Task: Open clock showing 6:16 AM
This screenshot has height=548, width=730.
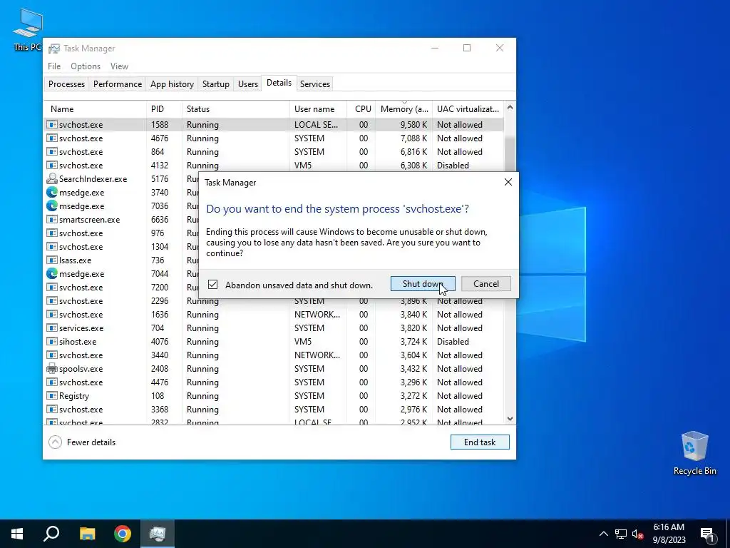Action: click(669, 534)
